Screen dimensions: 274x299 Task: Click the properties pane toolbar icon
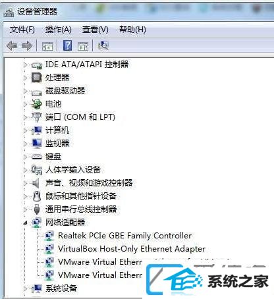[83, 46]
